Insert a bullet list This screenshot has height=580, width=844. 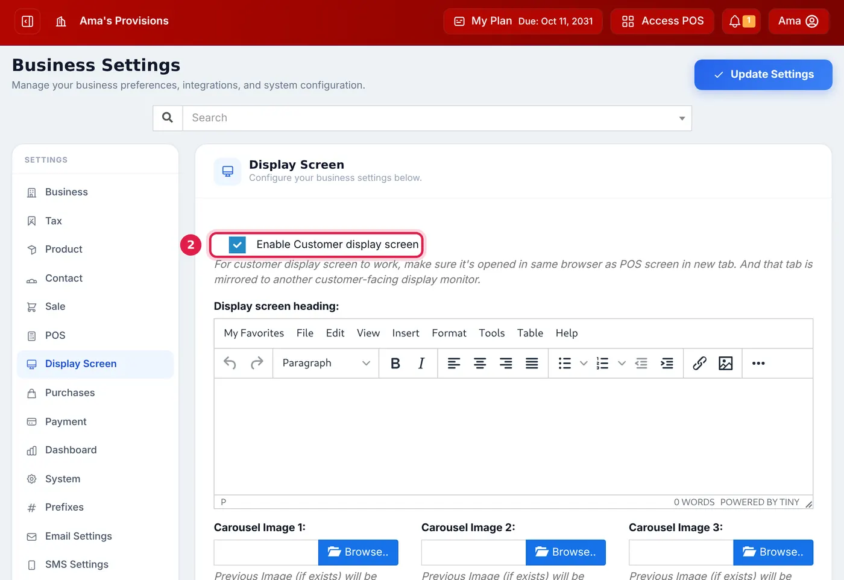pos(565,363)
